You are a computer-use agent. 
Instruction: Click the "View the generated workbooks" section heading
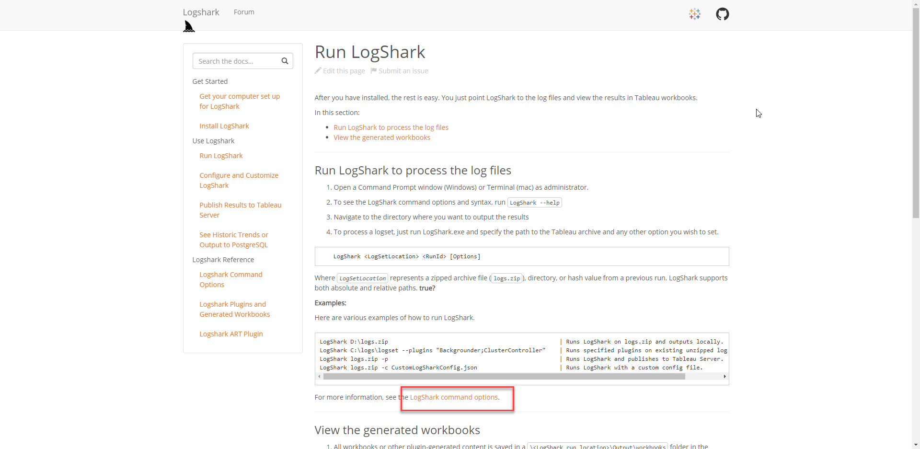click(x=397, y=430)
